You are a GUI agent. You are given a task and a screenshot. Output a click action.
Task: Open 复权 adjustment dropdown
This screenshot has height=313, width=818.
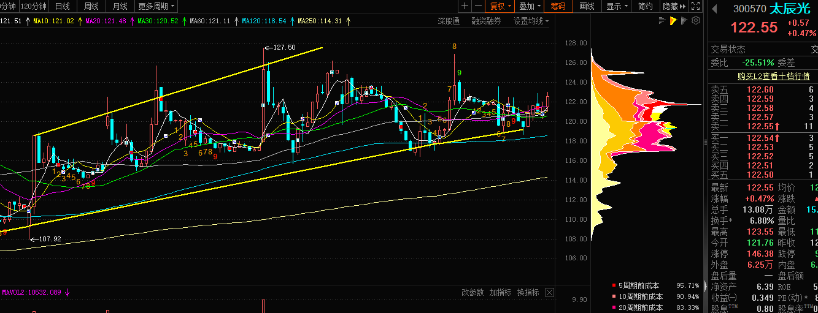[500, 6]
